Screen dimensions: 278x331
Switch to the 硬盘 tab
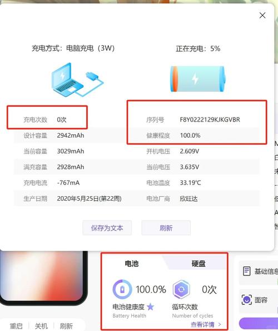point(198,264)
